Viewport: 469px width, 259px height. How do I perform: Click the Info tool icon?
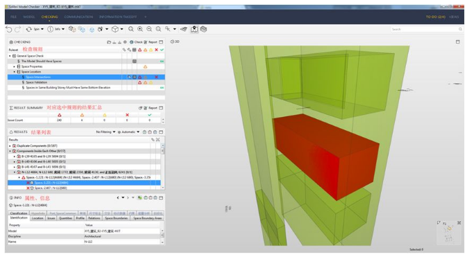50,29
